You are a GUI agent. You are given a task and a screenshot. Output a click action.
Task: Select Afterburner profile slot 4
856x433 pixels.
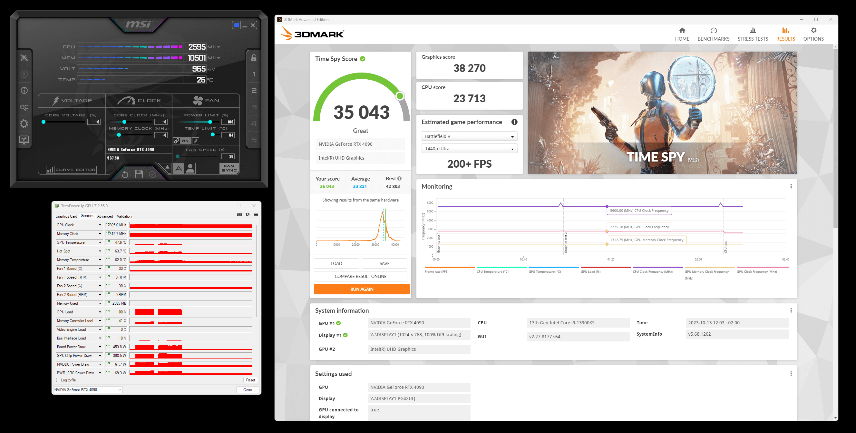(x=254, y=123)
